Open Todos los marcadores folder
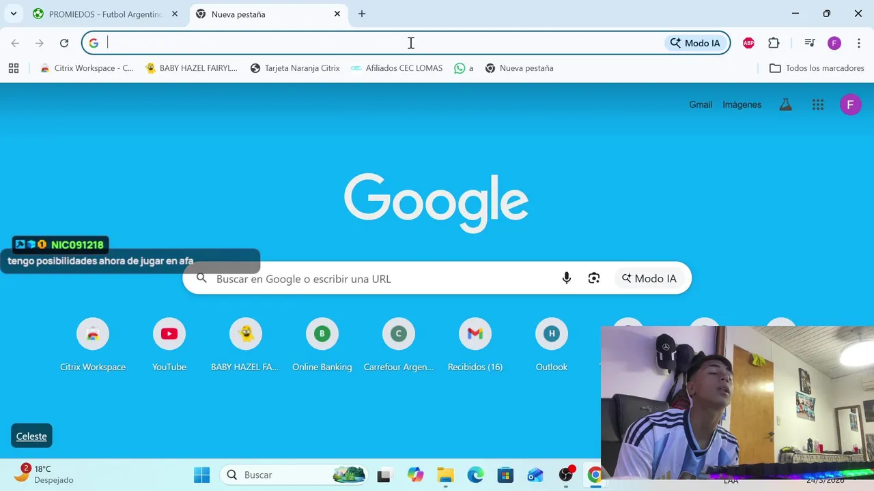The width and height of the screenshot is (874, 491). point(817,68)
